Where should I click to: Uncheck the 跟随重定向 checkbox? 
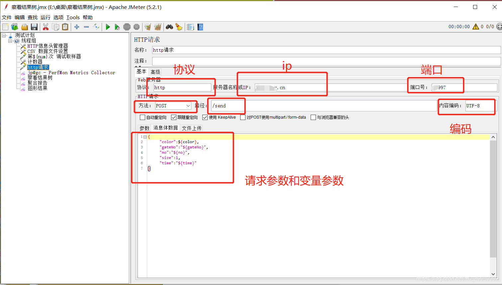point(174,117)
